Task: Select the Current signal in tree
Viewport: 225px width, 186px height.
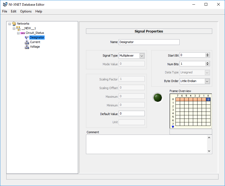Action: 35,42
